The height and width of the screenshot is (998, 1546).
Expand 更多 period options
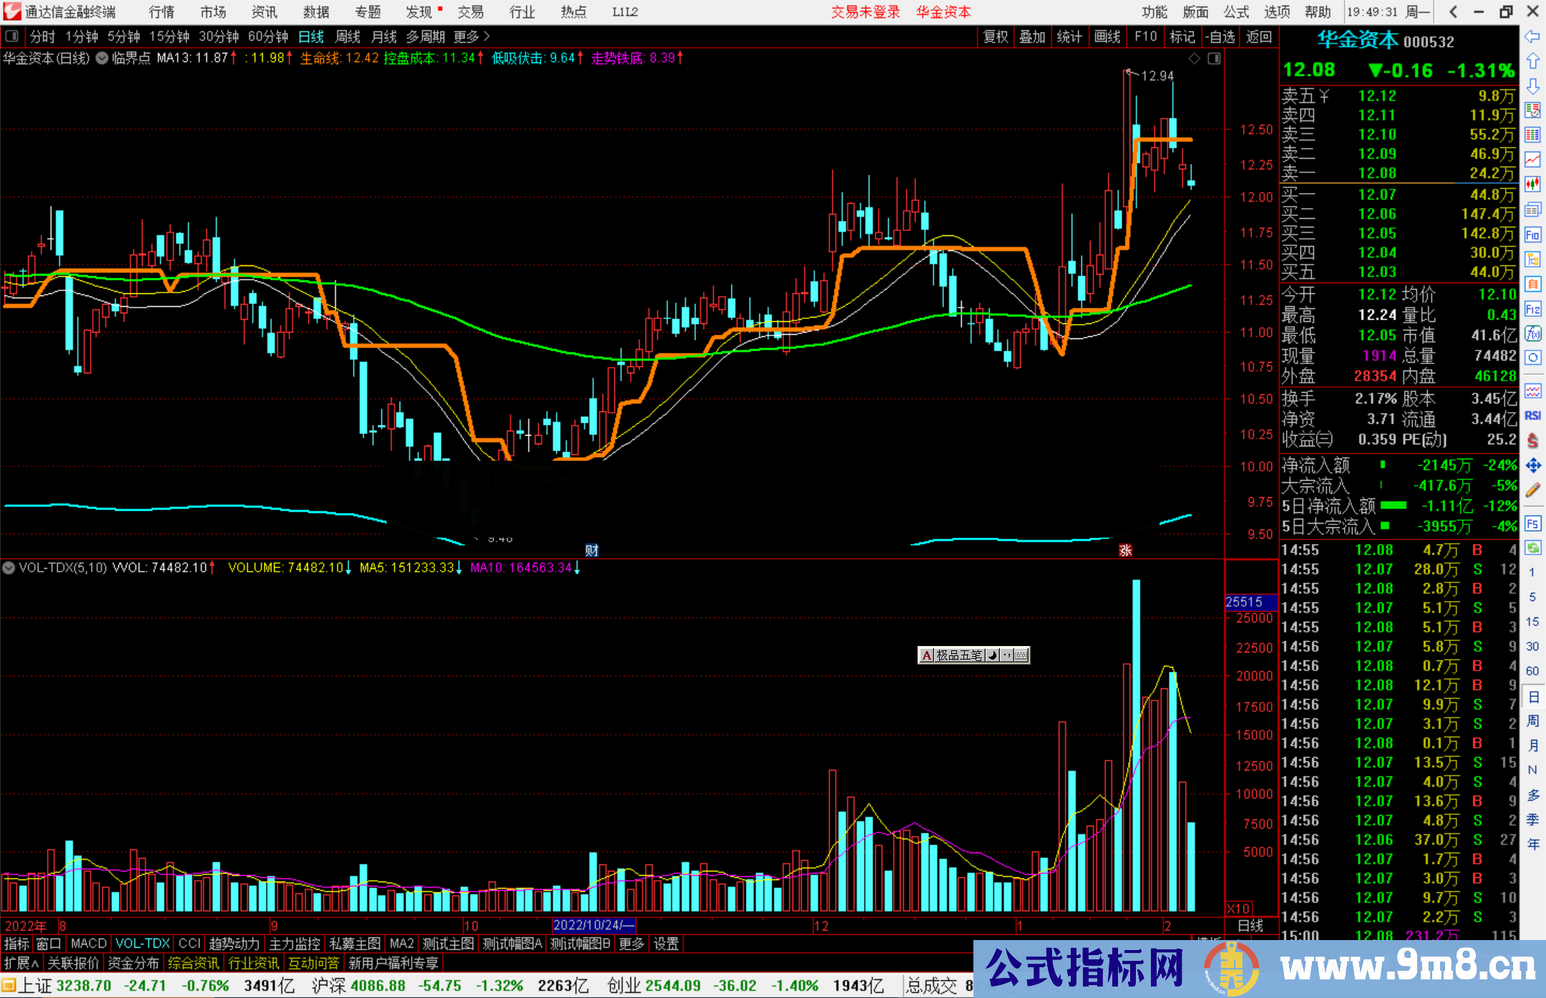472,36
